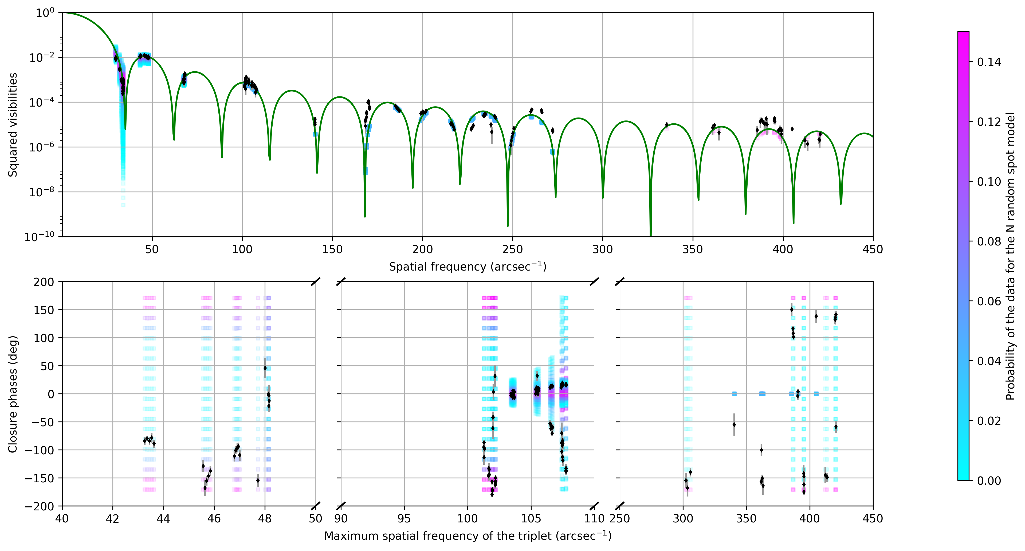This screenshot has height=551, width=1025.
Task: Click the 40 tick on the triplet frequency axis
Action: pos(62,519)
